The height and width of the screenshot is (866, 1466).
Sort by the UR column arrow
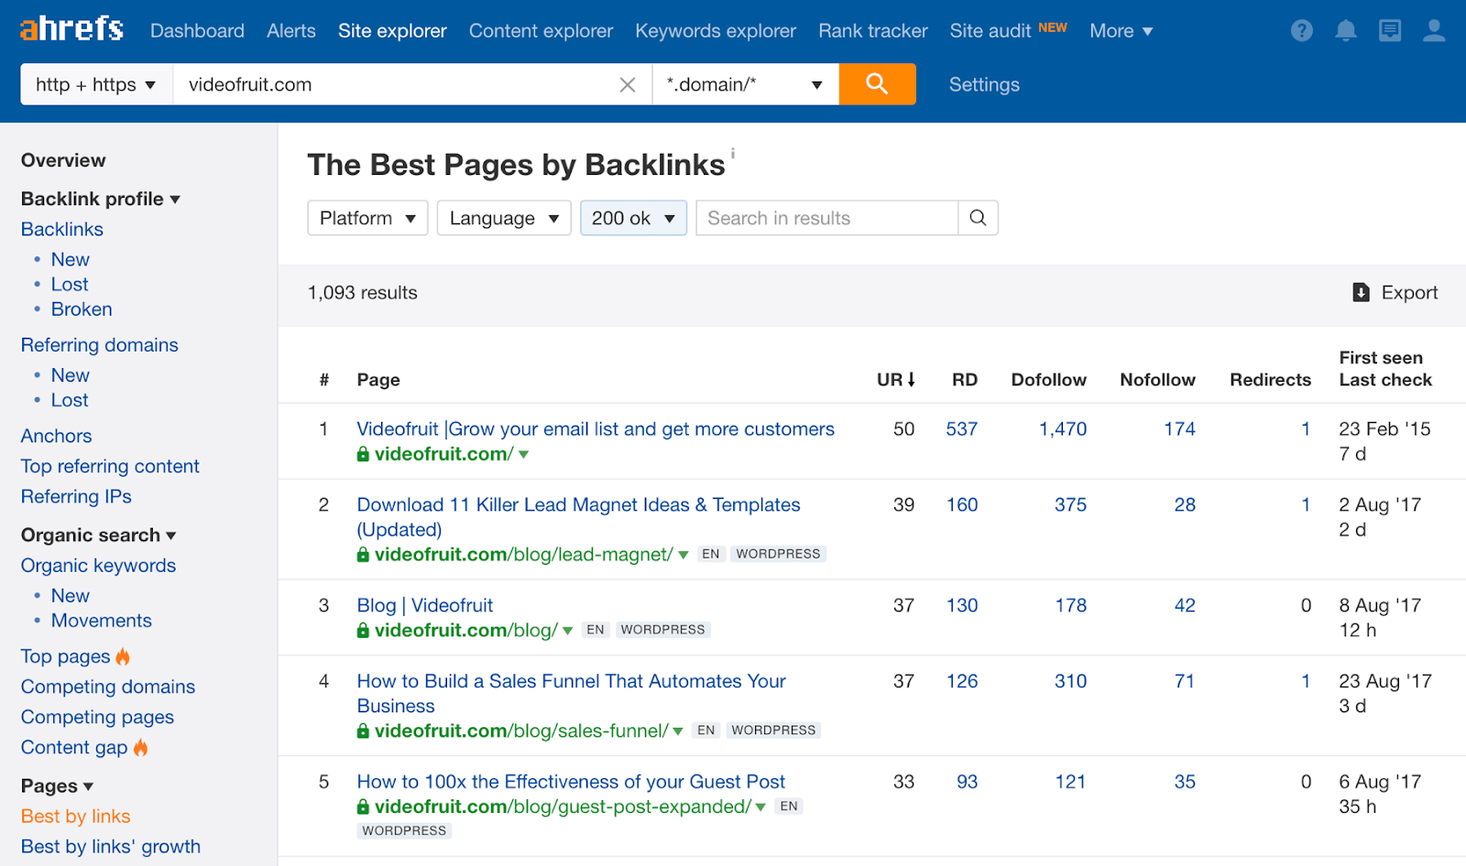912,379
